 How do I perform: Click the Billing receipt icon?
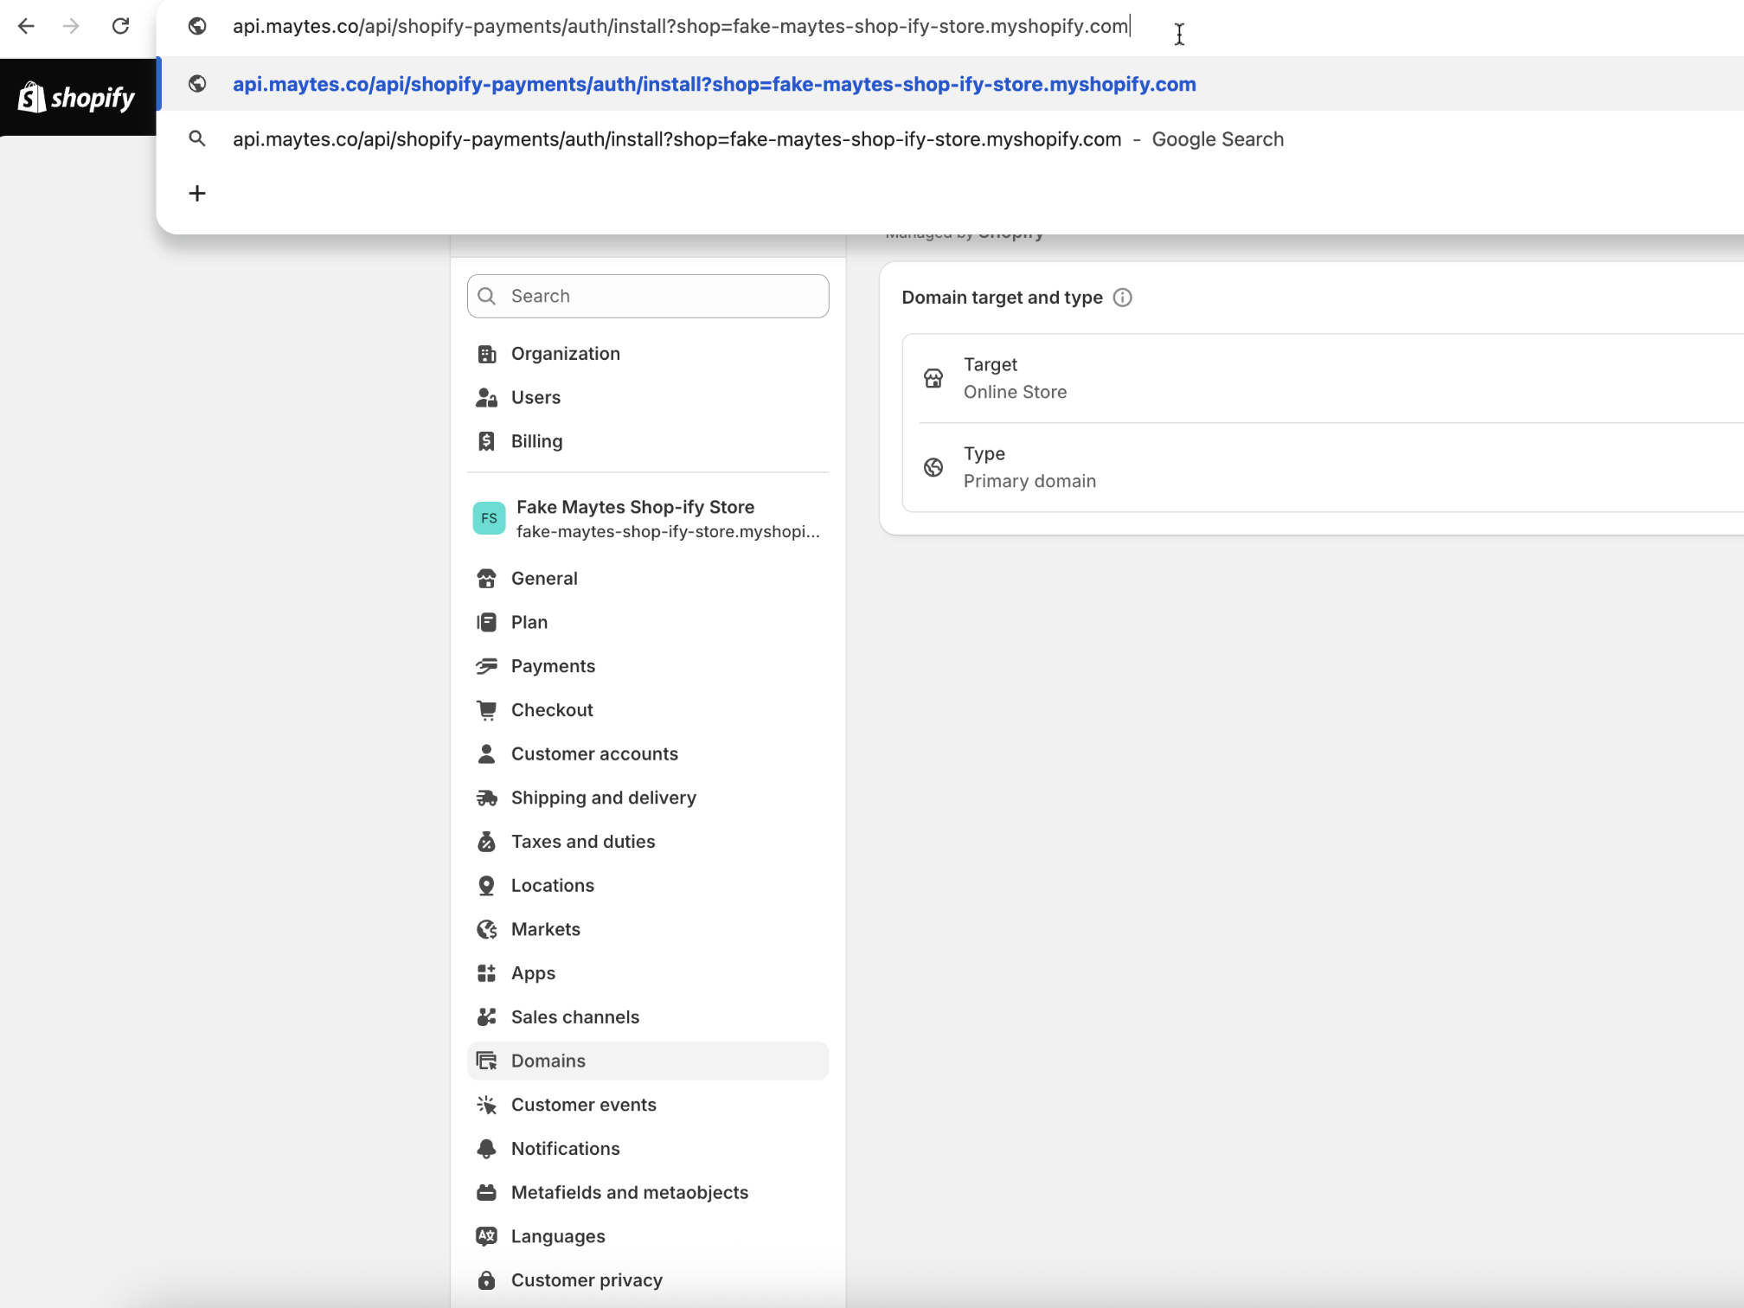pyautogui.click(x=487, y=441)
